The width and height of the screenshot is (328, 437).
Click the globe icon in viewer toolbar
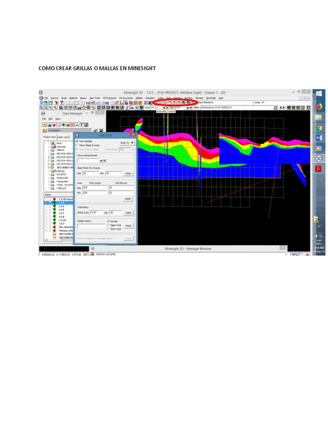tap(61, 107)
